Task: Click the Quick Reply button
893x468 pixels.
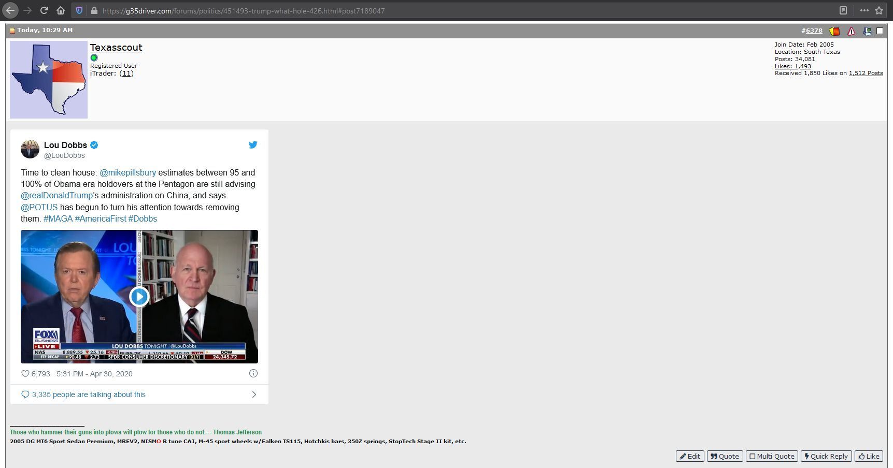Action: (826, 456)
